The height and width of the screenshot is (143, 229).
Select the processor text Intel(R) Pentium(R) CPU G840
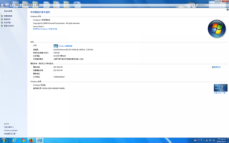coord(73,50)
